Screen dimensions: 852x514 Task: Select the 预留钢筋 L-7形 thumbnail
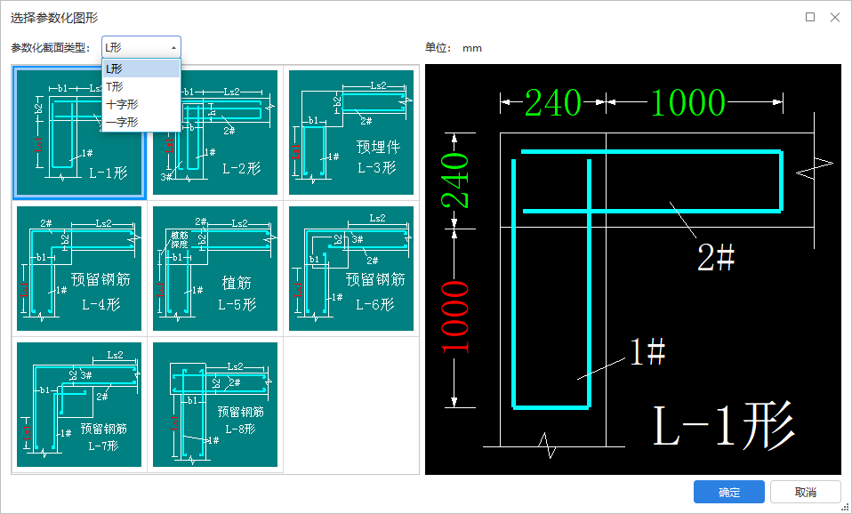[79, 405]
